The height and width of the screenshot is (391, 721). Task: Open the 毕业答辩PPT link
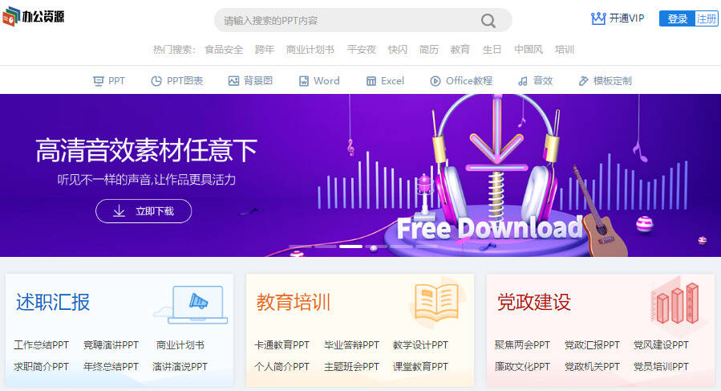click(x=352, y=345)
